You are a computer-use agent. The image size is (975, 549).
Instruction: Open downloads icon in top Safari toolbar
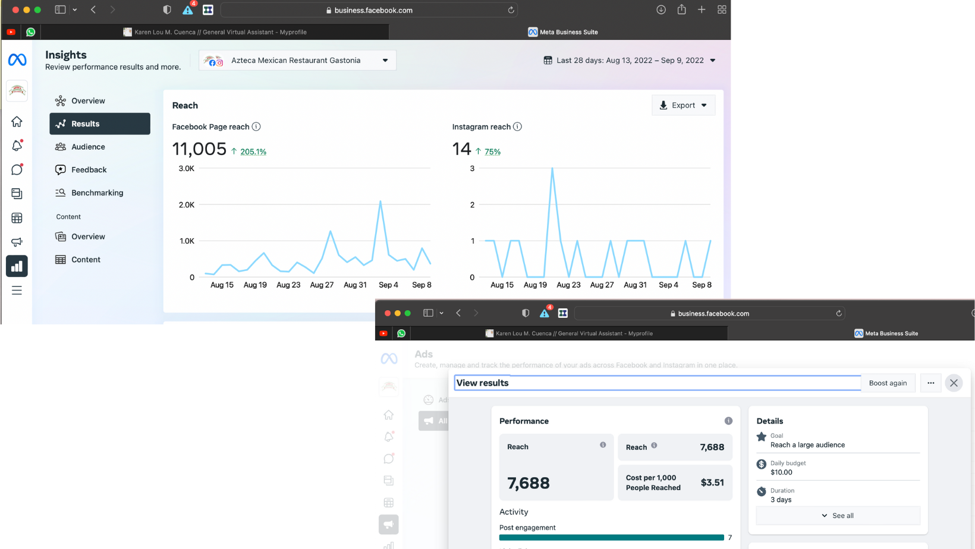click(661, 10)
